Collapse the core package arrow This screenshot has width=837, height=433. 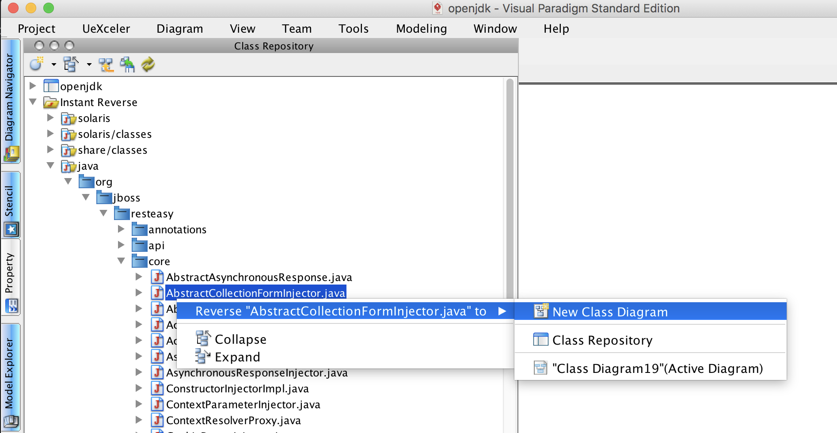click(121, 261)
